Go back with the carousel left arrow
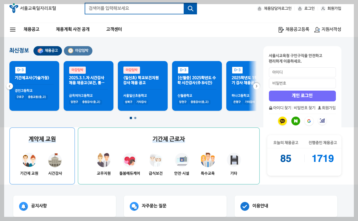This screenshot has height=221, width=358. [x=9, y=86]
